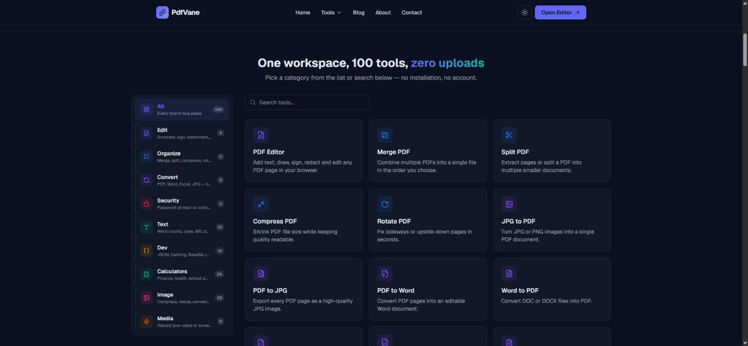The image size is (748, 346).
Task: Click the Split PDF scissors icon
Action: (x=509, y=135)
